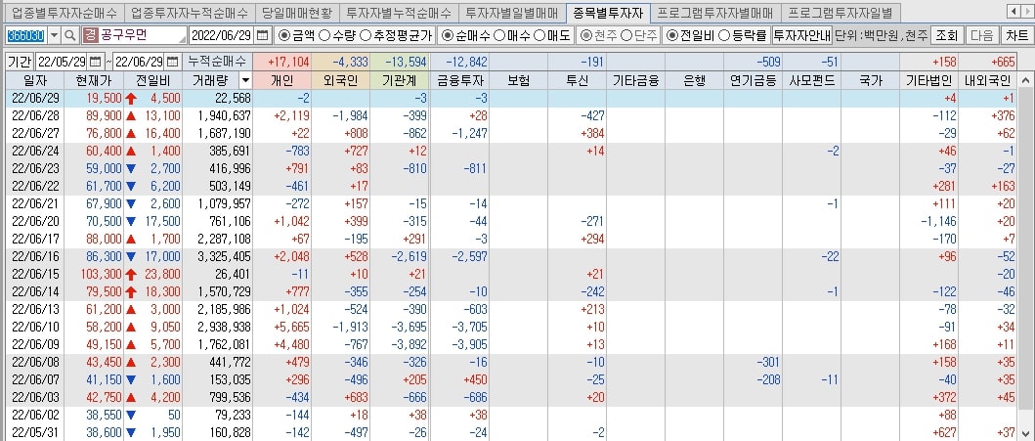Click 개인 cumulative value +17,104
This screenshot has height=441, width=1035.
(x=281, y=62)
